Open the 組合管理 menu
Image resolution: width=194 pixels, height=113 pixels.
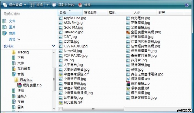[15, 5]
